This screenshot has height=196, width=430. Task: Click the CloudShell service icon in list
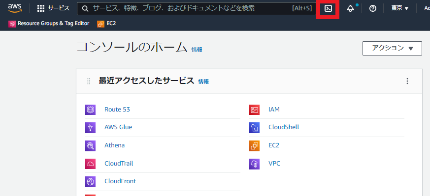pos(254,128)
